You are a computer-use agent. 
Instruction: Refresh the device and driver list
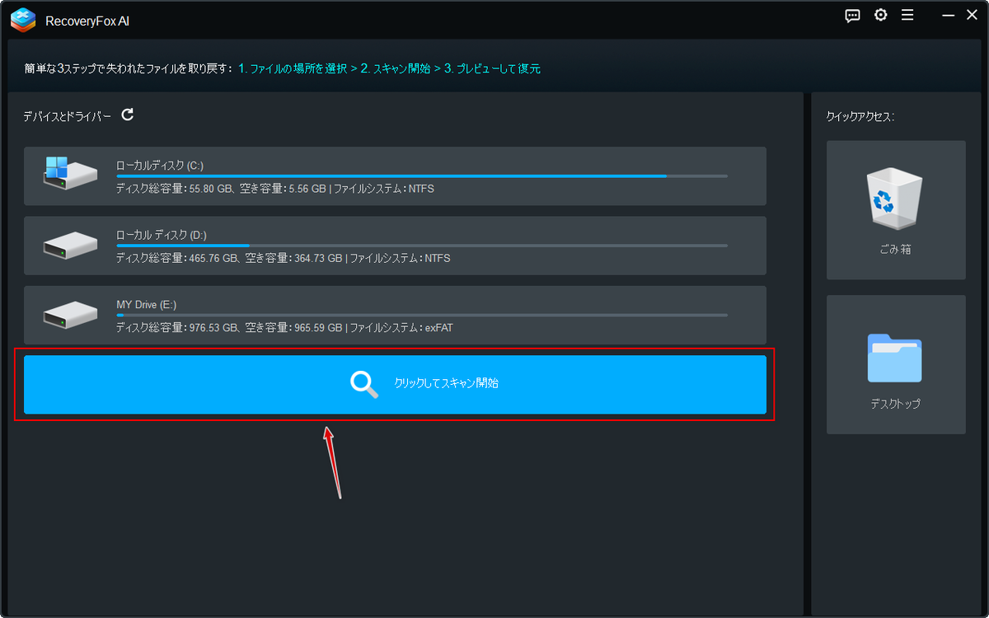[127, 115]
